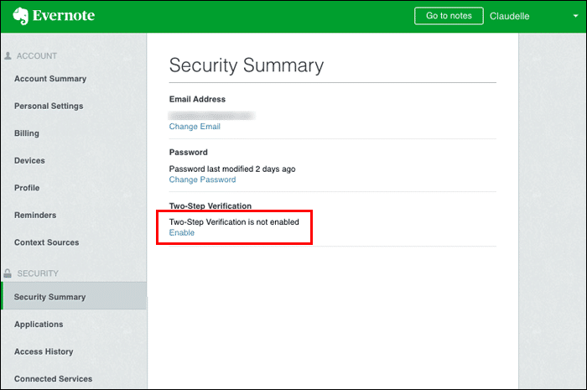Click the Email Address label

pos(197,99)
